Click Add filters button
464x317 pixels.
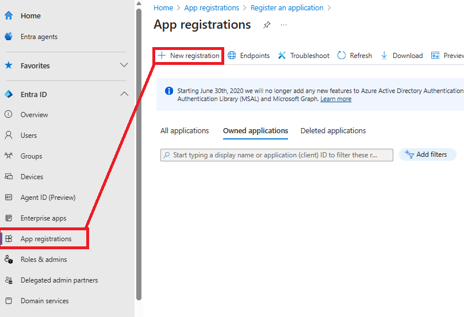[x=427, y=154]
